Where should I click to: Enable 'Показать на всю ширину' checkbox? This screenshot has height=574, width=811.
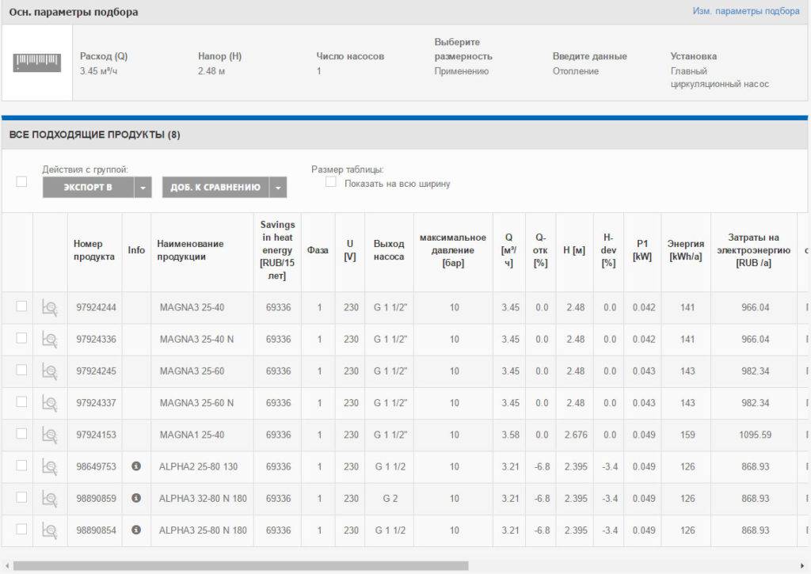tap(331, 183)
